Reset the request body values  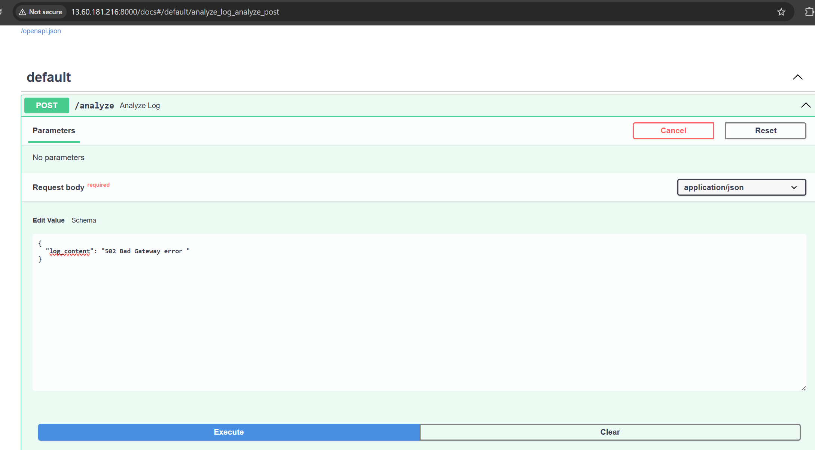point(766,131)
